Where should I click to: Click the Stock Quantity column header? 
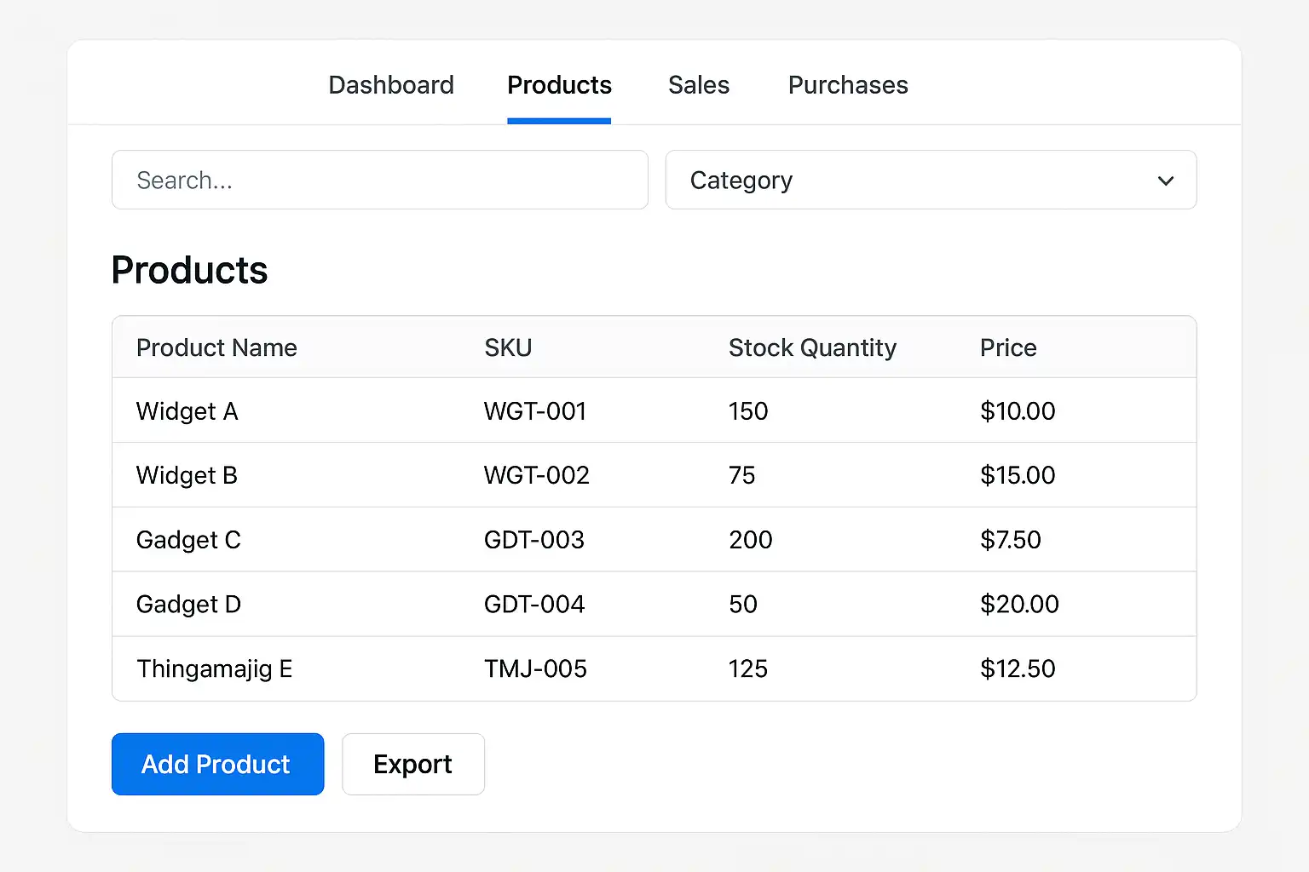[x=812, y=347]
